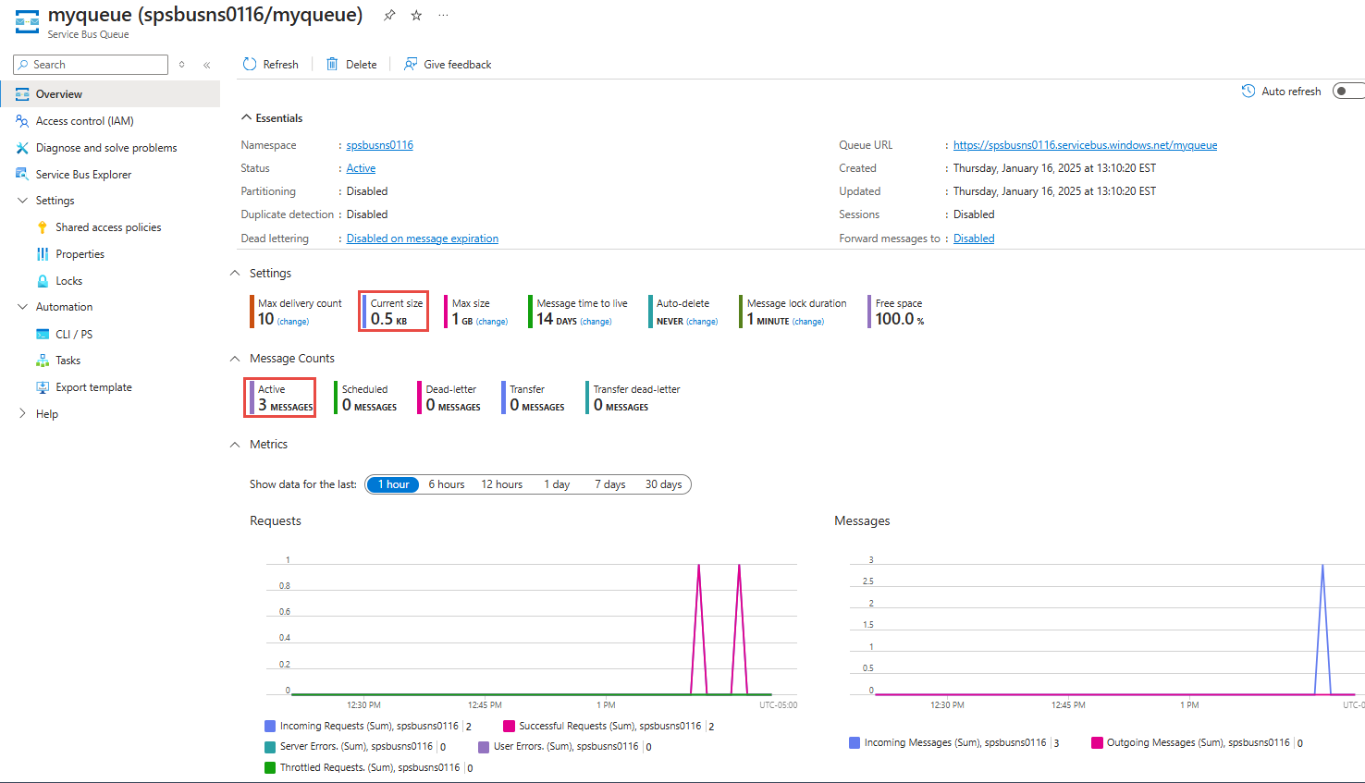This screenshot has height=783, width=1365.
Task: Click the Diagnose and solve problems icon
Action: pyautogui.click(x=22, y=148)
